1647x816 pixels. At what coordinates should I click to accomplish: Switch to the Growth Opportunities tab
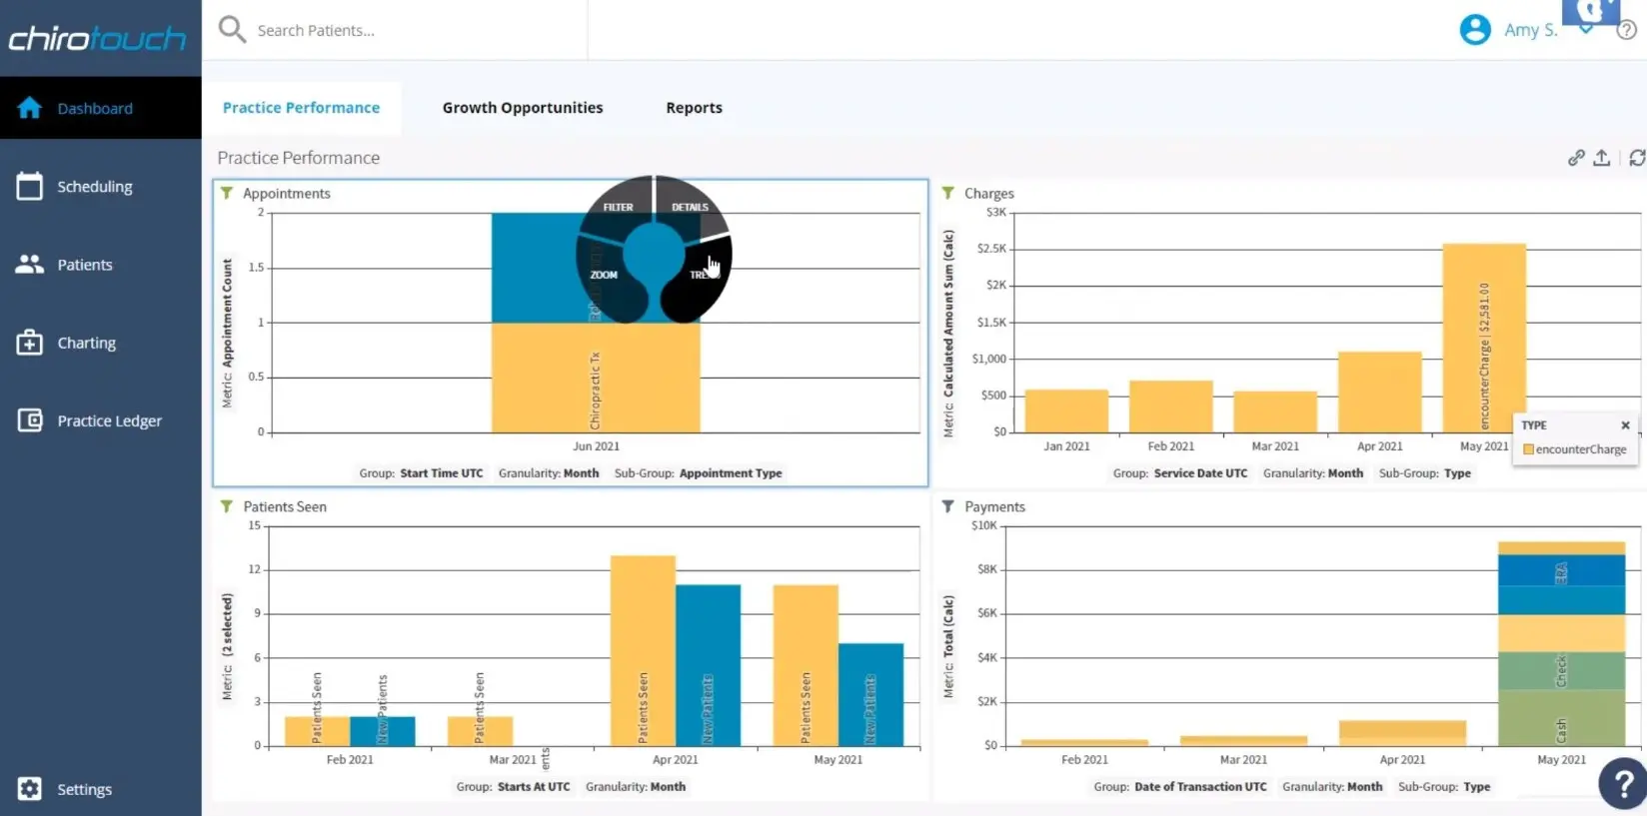click(522, 108)
